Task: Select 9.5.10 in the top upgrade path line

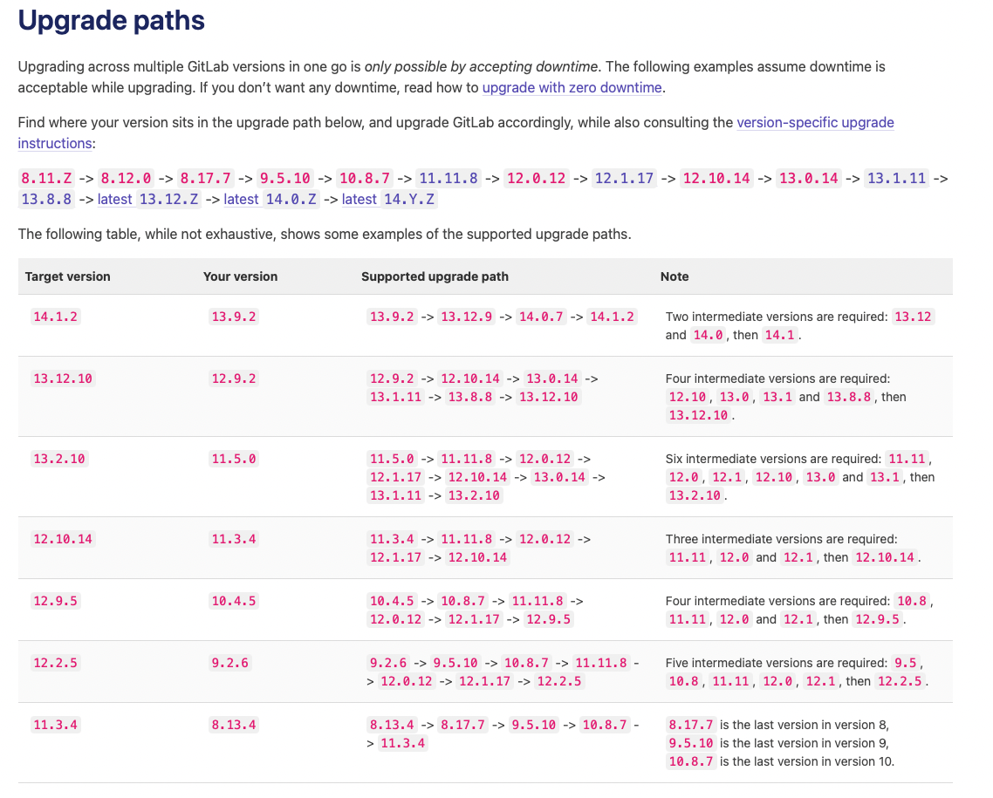Action: [x=285, y=179]
